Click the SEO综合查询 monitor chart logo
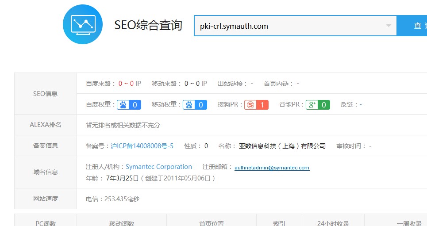Viewport: 427px width, 226px height. [82, 24]
